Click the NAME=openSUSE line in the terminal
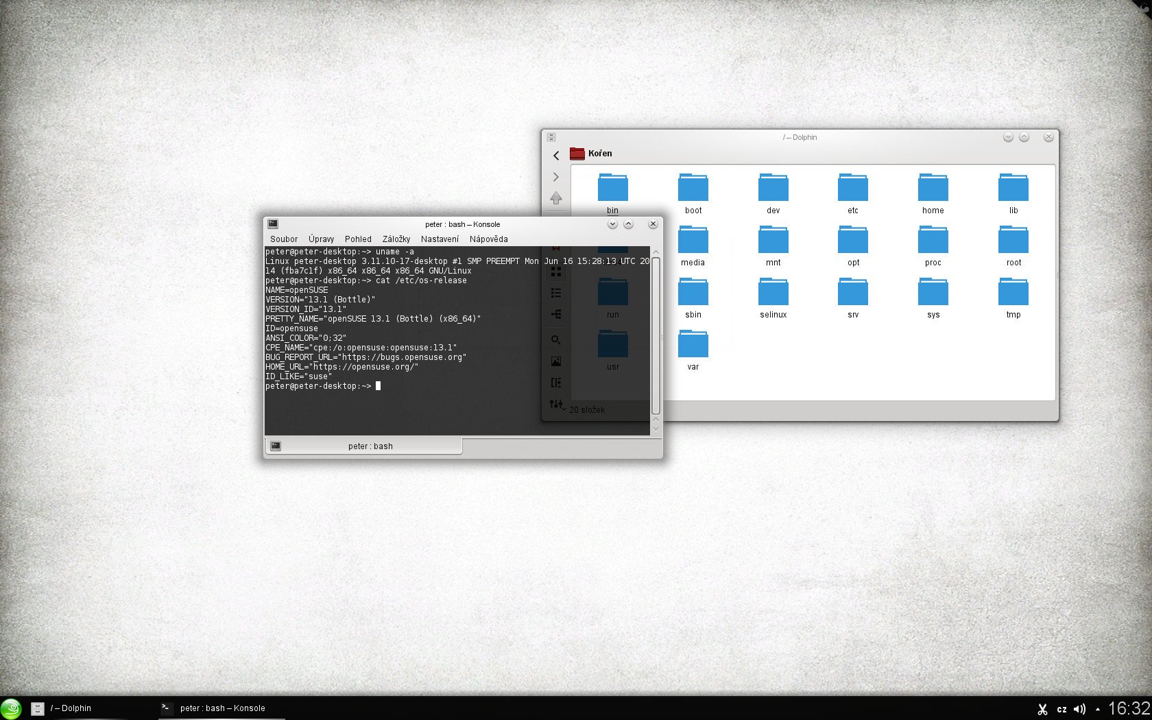Screen dimensions: 1152x720 [x=297, y=290]
